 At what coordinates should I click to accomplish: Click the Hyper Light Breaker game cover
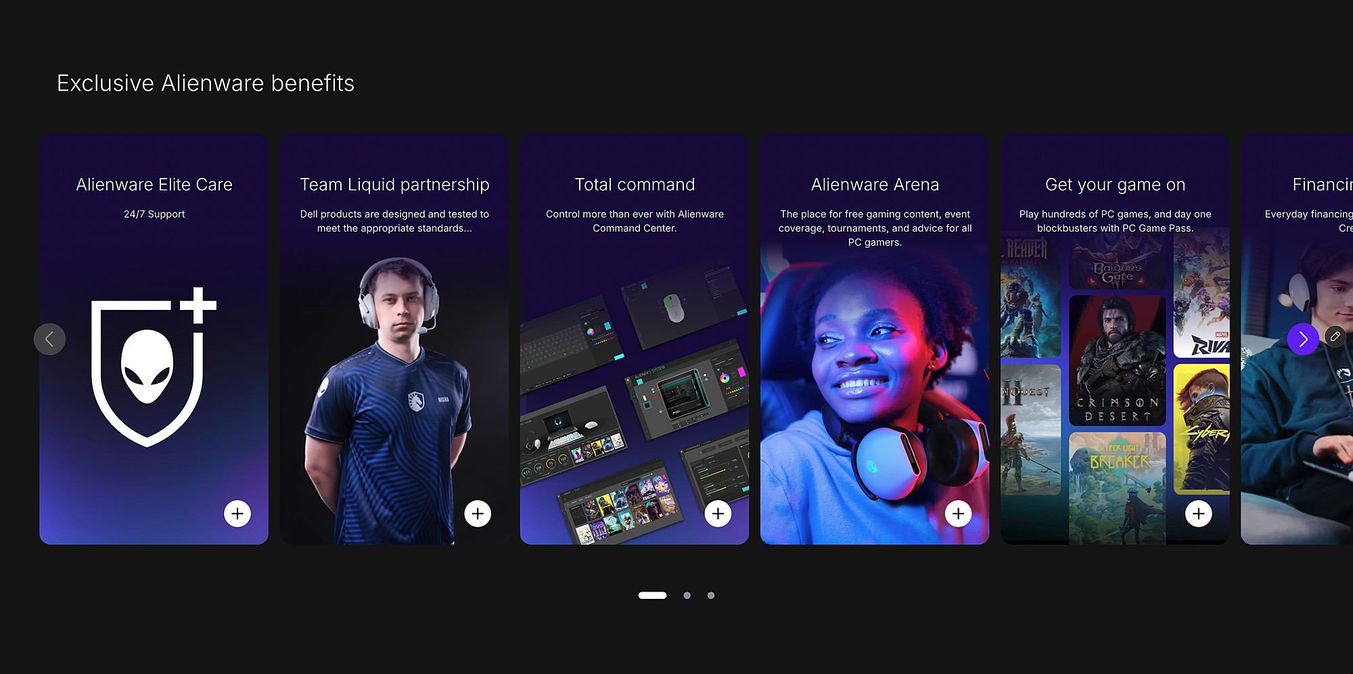coord(1117,487)
